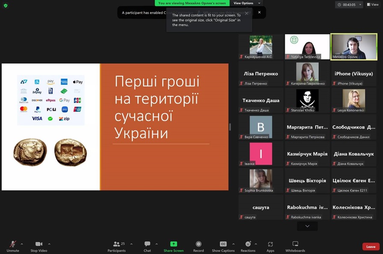Click the PayPal logo on the slide
This screenshot has width=383, height=254.
point(37,110)
